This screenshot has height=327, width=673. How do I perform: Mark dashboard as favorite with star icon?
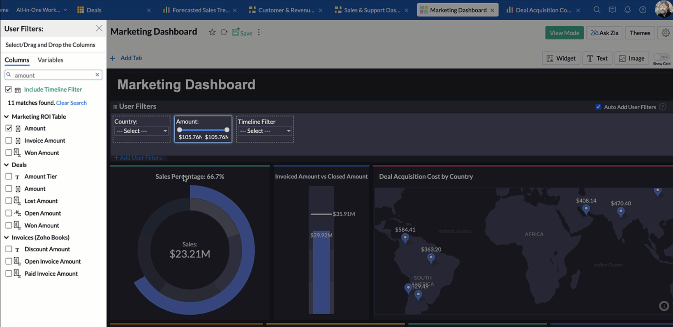click(212, 32)
